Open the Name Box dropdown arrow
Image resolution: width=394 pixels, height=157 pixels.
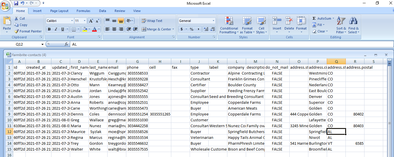[x=42, y=44]
